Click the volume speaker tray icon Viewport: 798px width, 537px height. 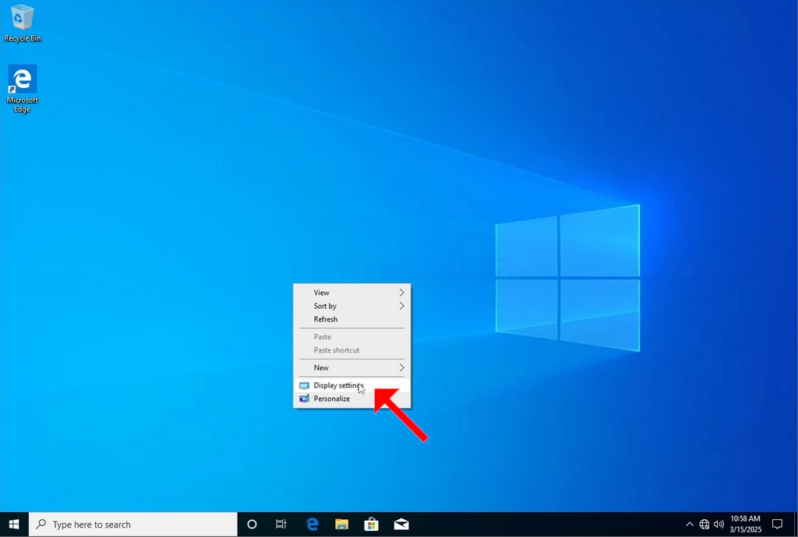tap(719, 525)
